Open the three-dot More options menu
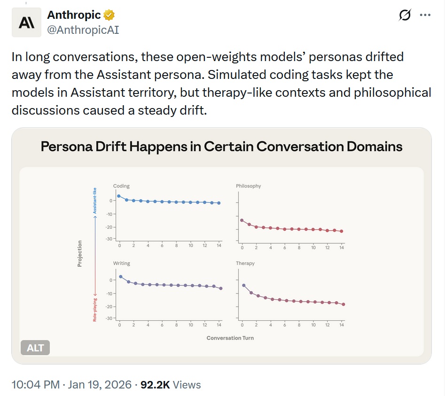Image resolution: width=446 pixels, height=396 pixels. 425,16
